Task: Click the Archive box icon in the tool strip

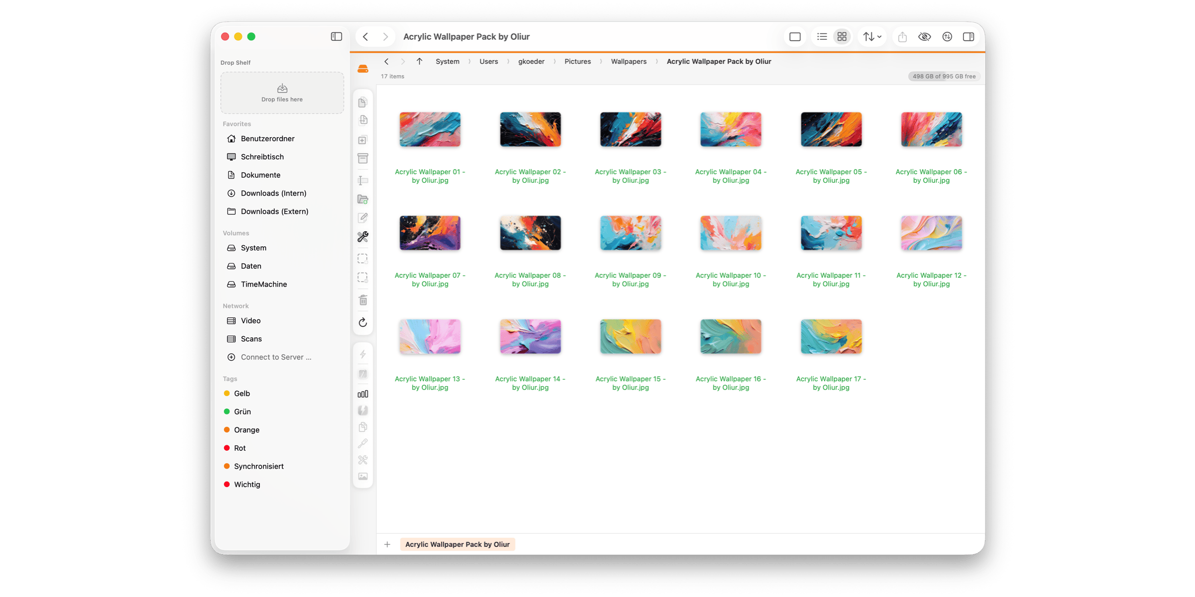Action: click(363, 159)
